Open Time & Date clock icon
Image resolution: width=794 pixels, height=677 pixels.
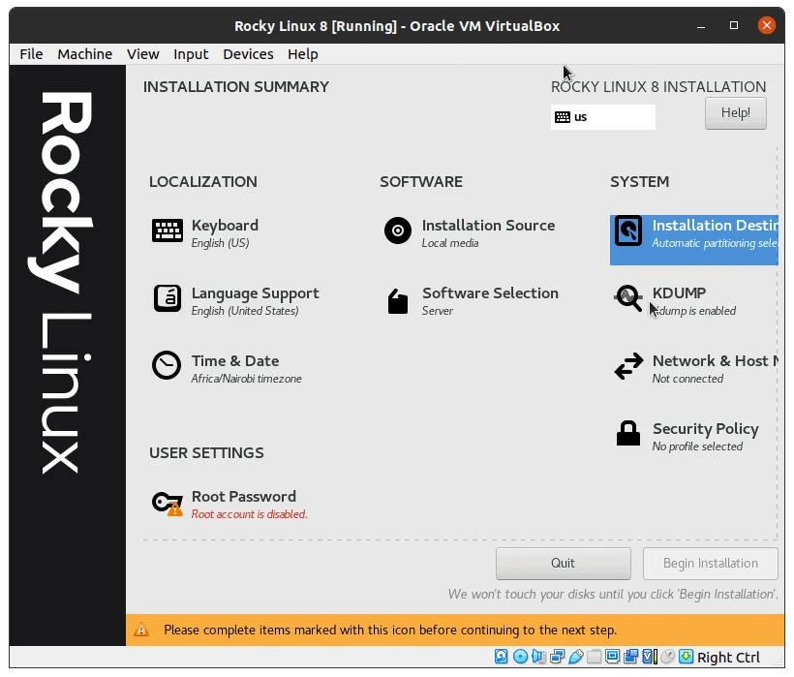167,366
